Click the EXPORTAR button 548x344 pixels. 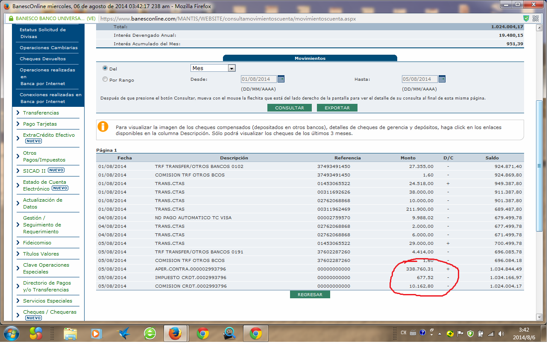pyautogui.click(x=337, y=108)
